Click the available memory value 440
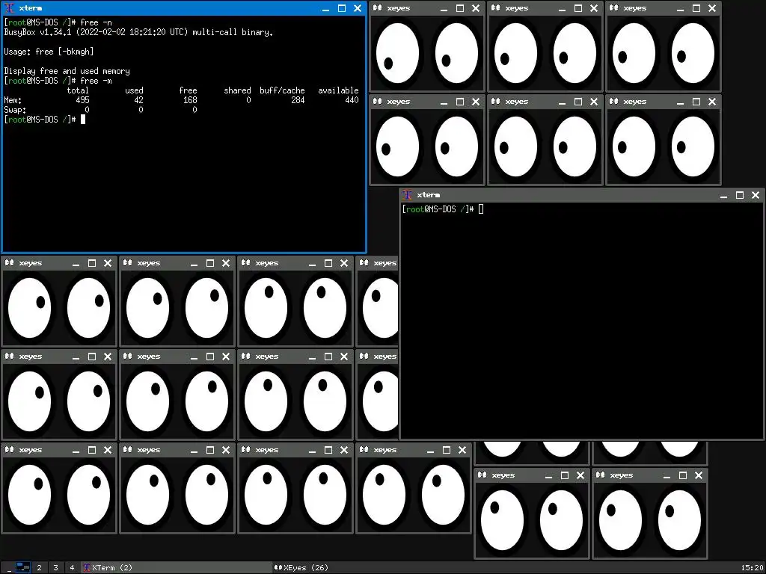766x574 pixels. (x=352, y=100)
